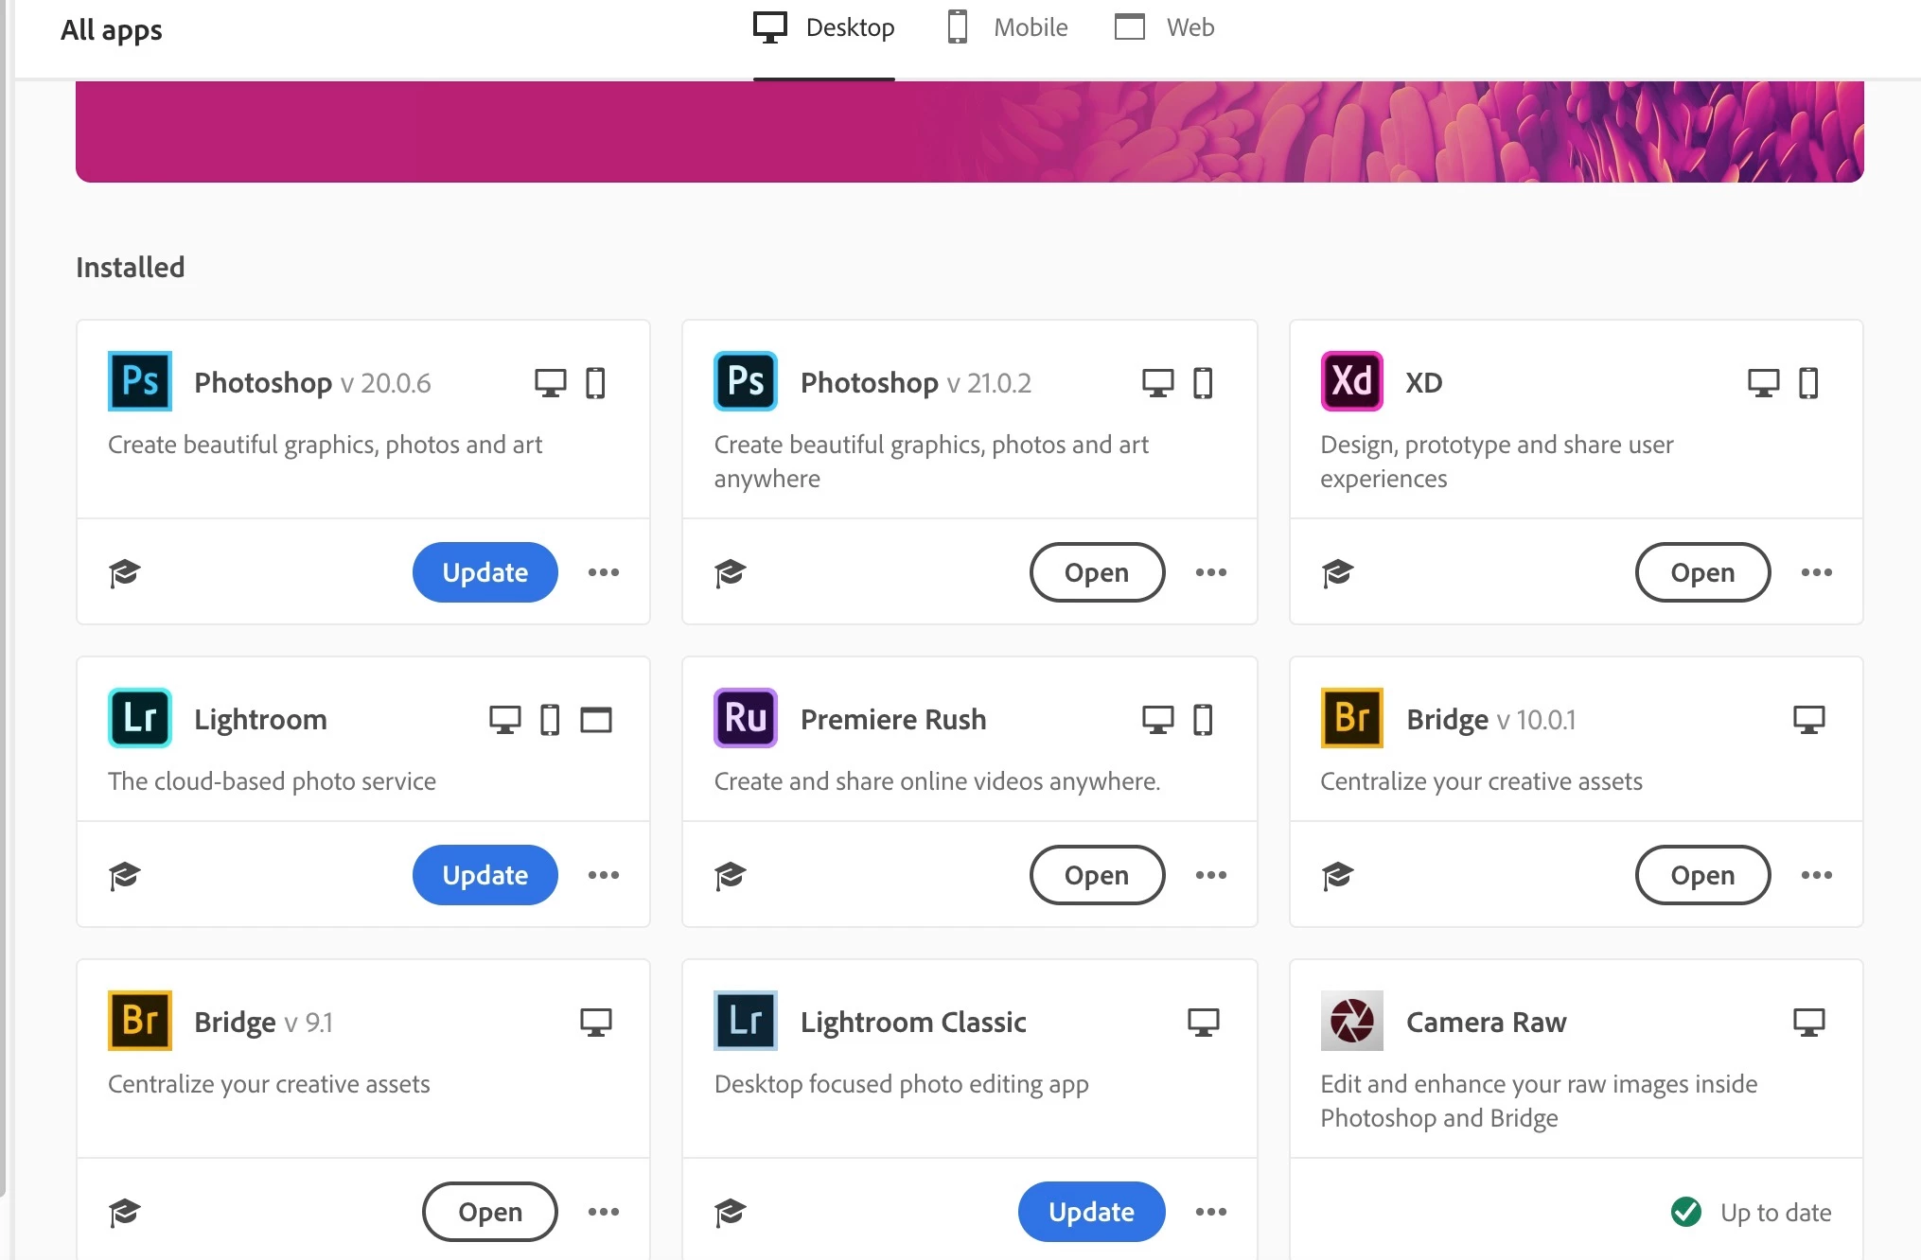Viewport: 1921px width, 1260px height.
Task: Click the Premiere Rush app icon
Action: coord(745,718)
